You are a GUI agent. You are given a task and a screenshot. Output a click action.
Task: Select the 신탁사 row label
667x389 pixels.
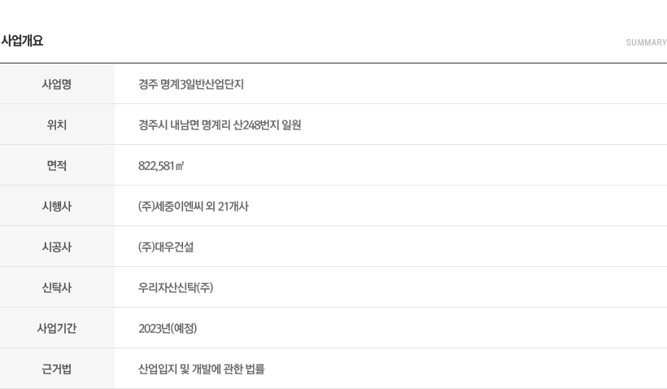click(57, 287)
